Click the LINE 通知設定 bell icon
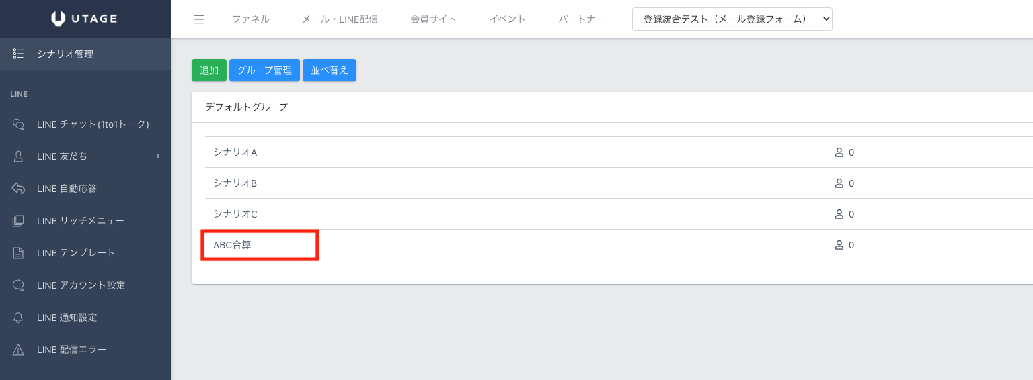 pos(19,318)
